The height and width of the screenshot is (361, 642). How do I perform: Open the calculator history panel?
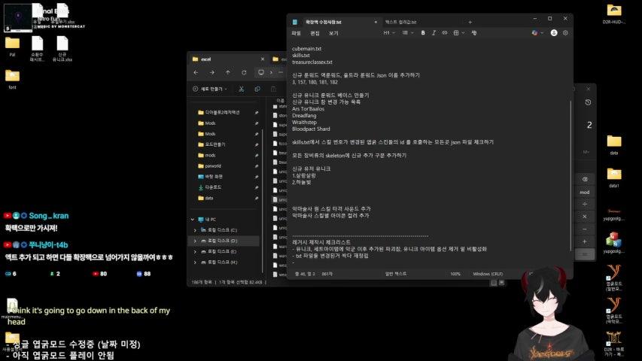pos(587,102)
